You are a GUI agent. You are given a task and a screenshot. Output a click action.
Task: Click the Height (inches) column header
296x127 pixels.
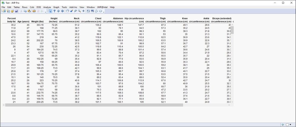[x=53, y=20]
